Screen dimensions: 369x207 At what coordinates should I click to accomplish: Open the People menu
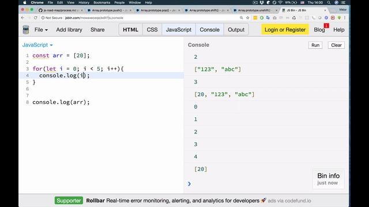tap(119, 2)
